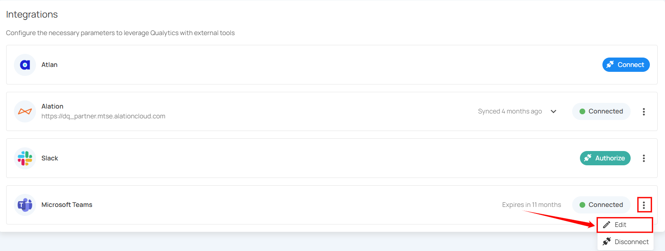Open Slack three-dot options menu
The width and height of the screenshot is (665, 251).
[x=644, y=158]
